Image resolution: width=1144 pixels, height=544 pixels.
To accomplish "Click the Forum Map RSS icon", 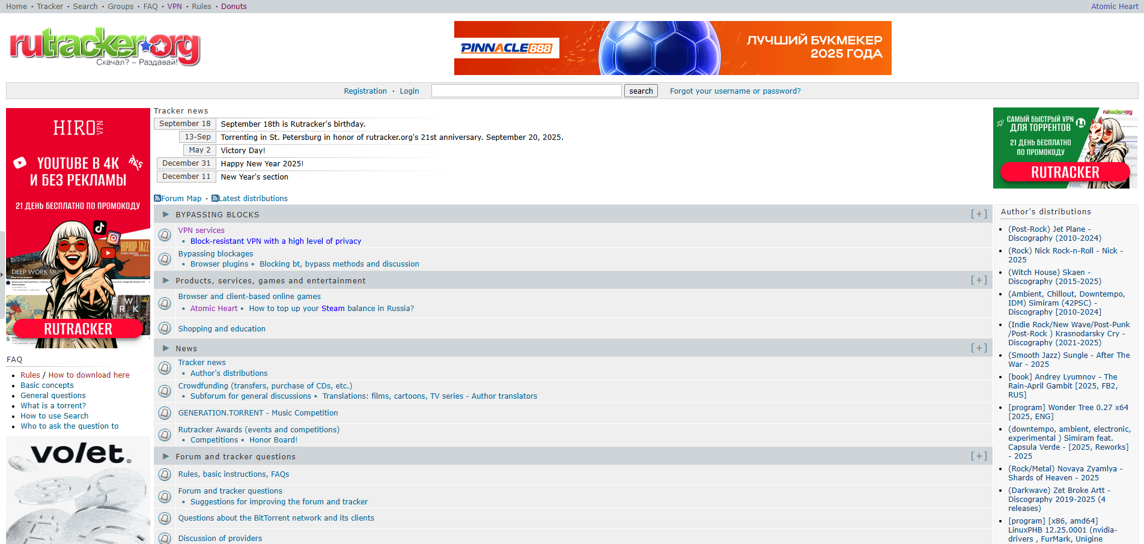I will point(157,198).
